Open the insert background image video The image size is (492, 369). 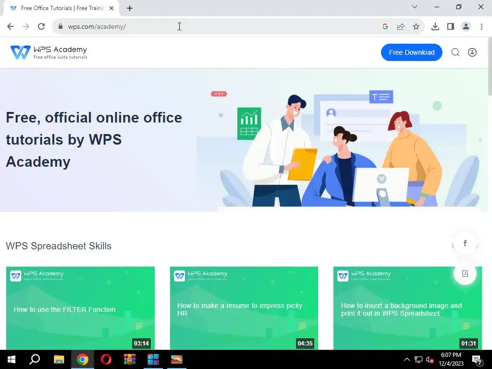407,308
